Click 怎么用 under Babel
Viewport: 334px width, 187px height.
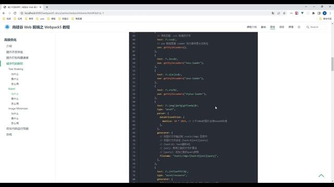15,104
